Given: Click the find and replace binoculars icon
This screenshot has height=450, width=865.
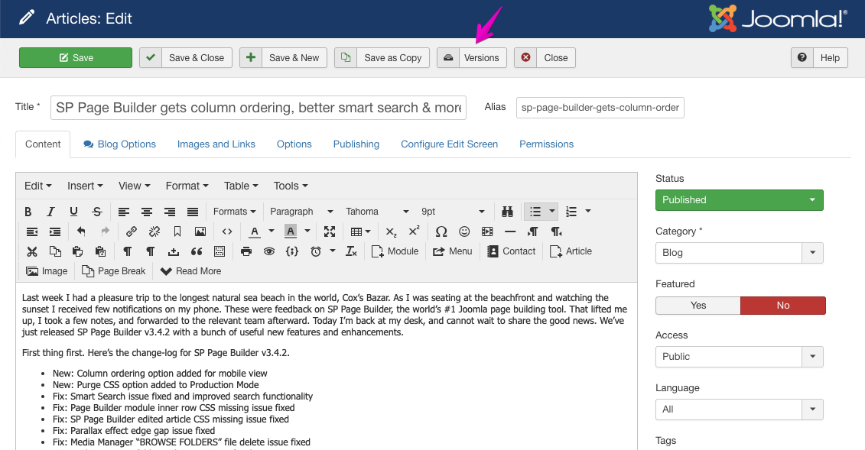Looking at the screenshot, I should coord(506,212).
